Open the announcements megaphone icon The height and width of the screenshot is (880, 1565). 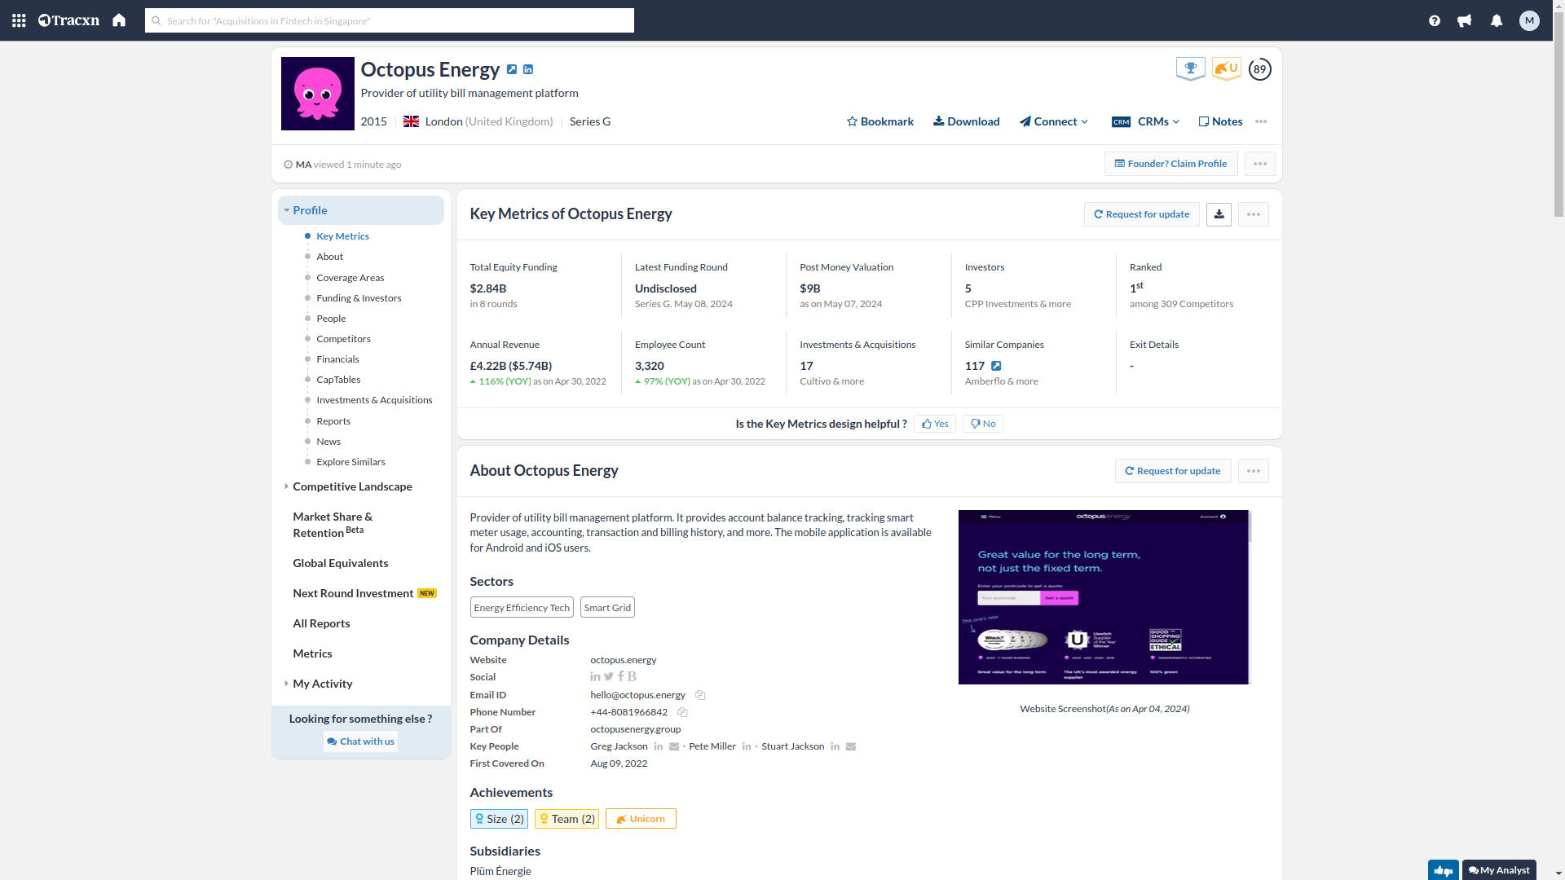point(1465,20)
